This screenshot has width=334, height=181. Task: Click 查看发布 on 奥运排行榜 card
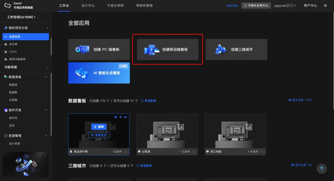click(x=99, y=135)
